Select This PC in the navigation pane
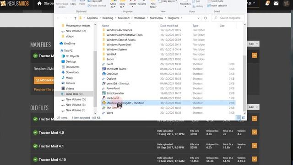The width and height of the screenshot is (293, 165). point(66,51)
